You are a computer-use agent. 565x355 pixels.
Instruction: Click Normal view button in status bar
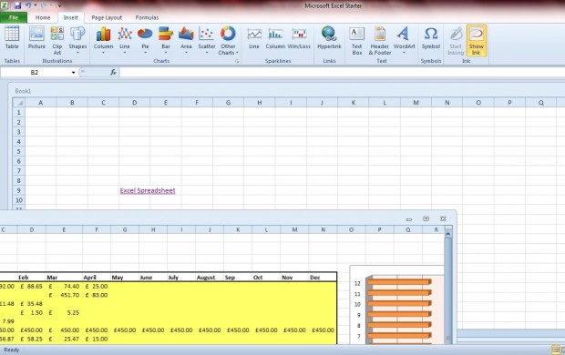click(x=556, y=350)
